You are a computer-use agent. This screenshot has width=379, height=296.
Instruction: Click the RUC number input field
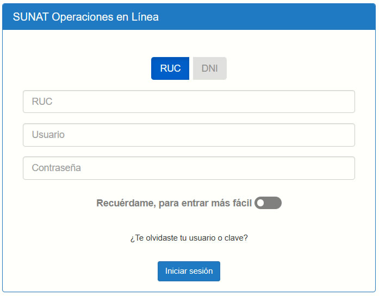click(x=189, y=102)
